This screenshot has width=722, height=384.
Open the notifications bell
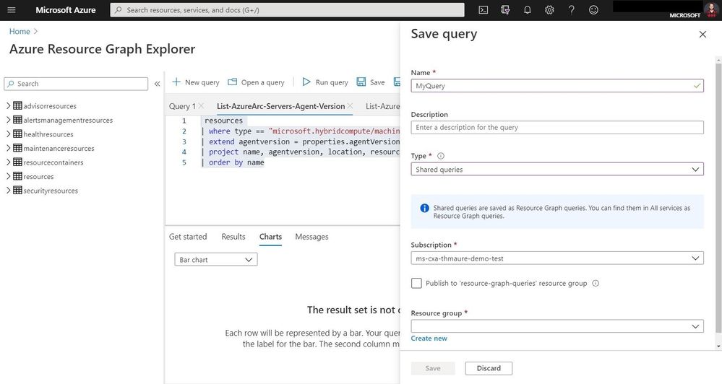point(527,9)
